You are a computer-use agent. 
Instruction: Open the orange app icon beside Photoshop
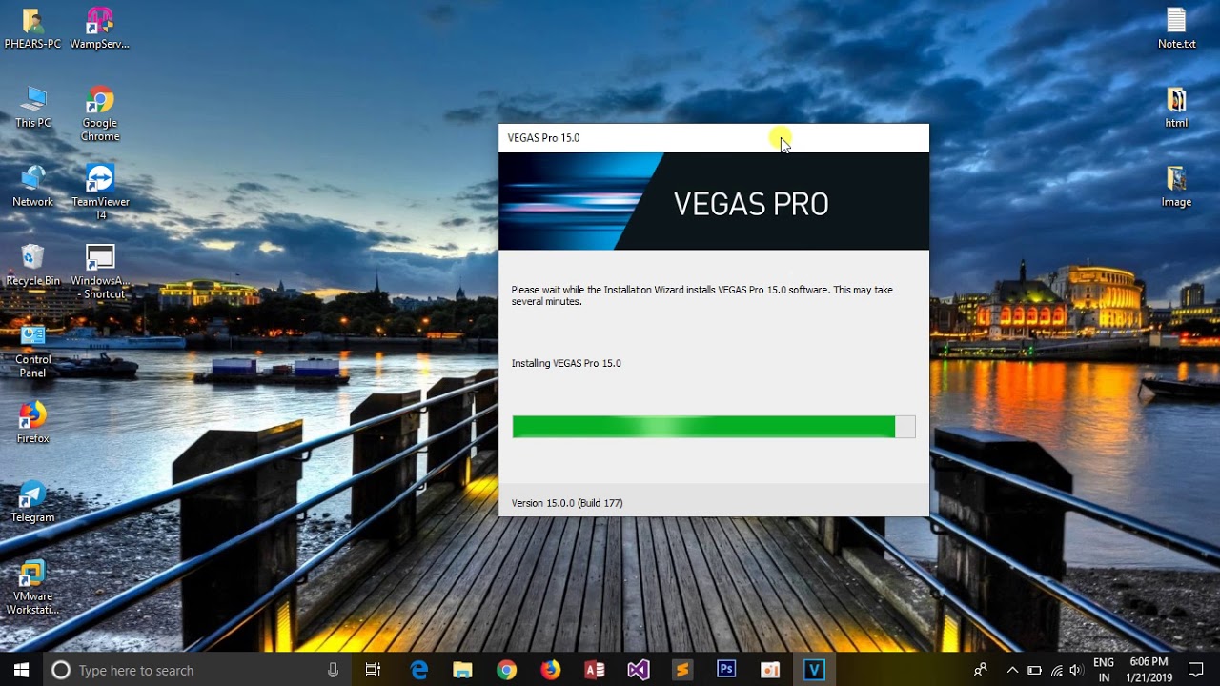(769, 670)
